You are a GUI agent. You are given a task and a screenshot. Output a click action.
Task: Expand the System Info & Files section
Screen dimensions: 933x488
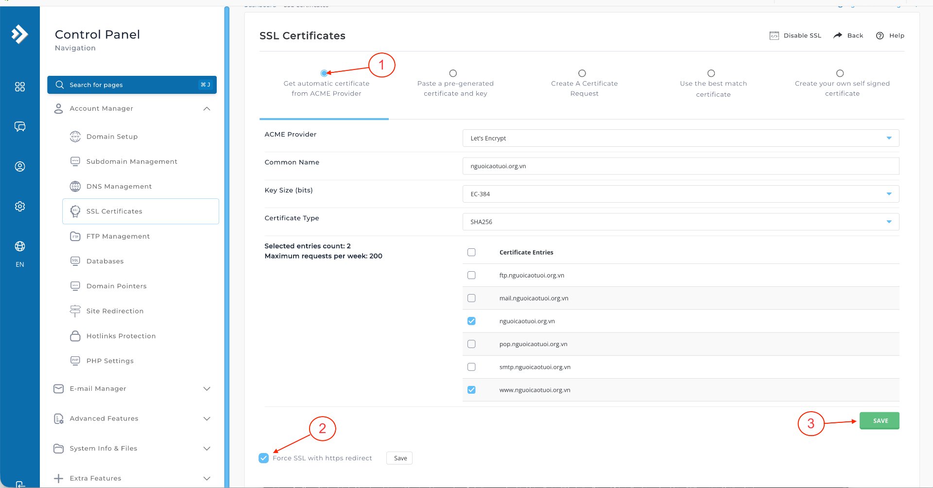pyautogui.click(x=207, y=449)
